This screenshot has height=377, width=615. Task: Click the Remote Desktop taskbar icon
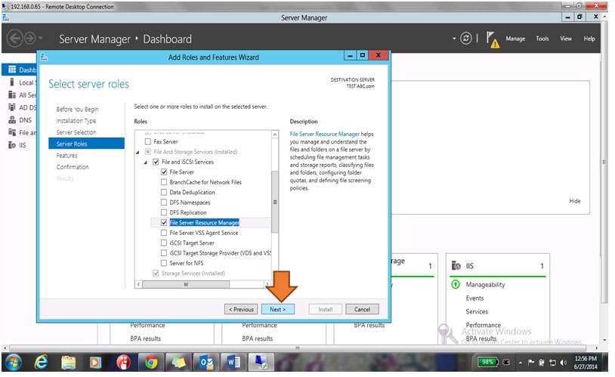click(261, 363)
